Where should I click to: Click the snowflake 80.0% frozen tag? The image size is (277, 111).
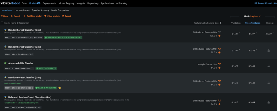(x=38, y=38)
